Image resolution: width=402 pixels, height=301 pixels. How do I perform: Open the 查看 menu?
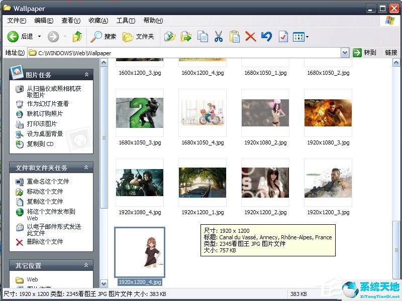[70, 21]
